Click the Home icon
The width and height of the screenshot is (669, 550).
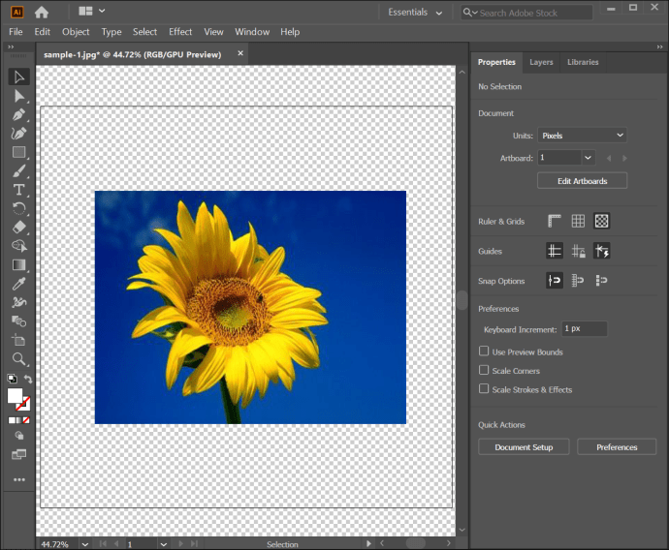(x=42, y=12)
